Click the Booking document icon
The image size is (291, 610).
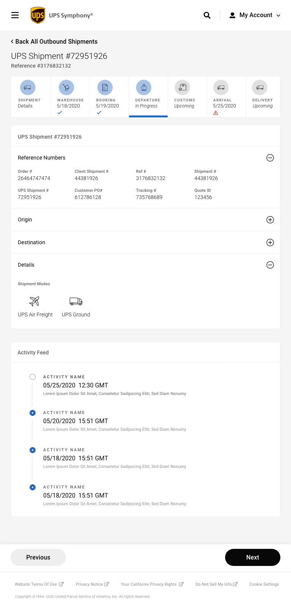coord(105,87)
